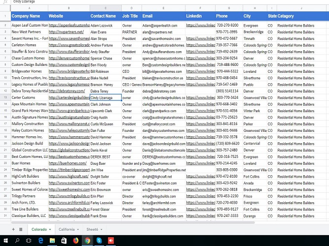Image resolution: width=329 pixels, height=246 pixels.
Task: Expand the Sheet6 tab dropdown arrow
Action: click(x=102, y=230)
